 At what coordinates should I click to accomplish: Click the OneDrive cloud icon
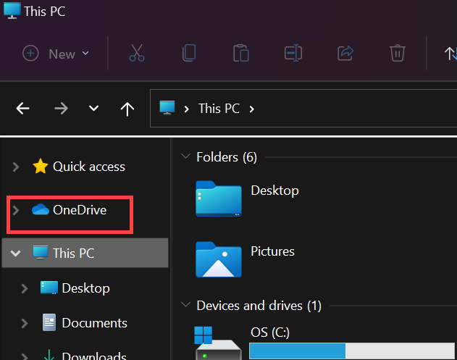pos(41,209)
